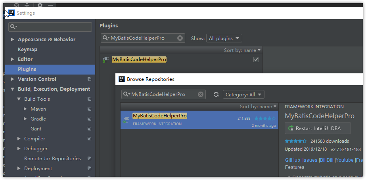Click the Compiler project-level settings icon
Screen dimensions: 366x180
89,139
